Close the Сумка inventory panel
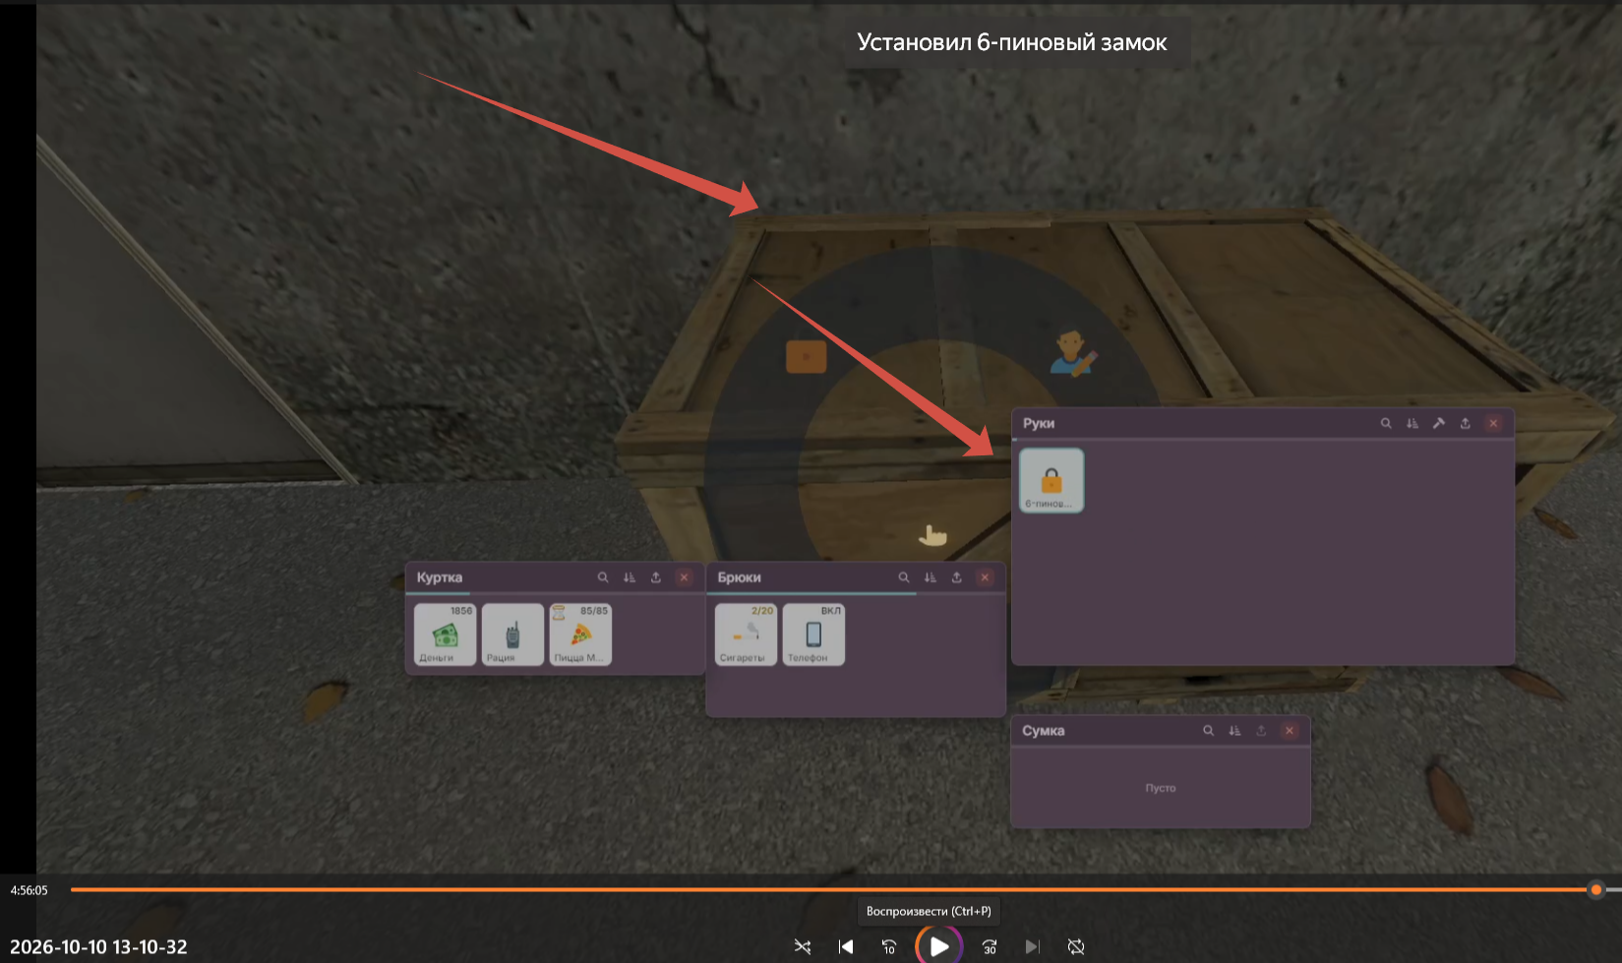The width and height of the screenshot is (1622, 963). coord(1290,731)
